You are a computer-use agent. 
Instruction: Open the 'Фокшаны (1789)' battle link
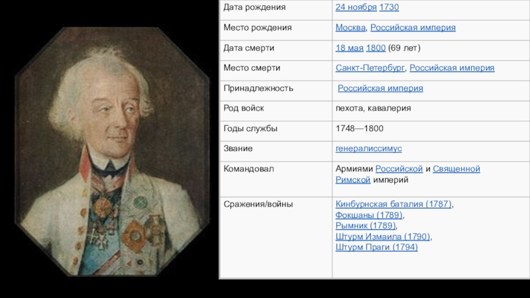[x=369, y=215]
